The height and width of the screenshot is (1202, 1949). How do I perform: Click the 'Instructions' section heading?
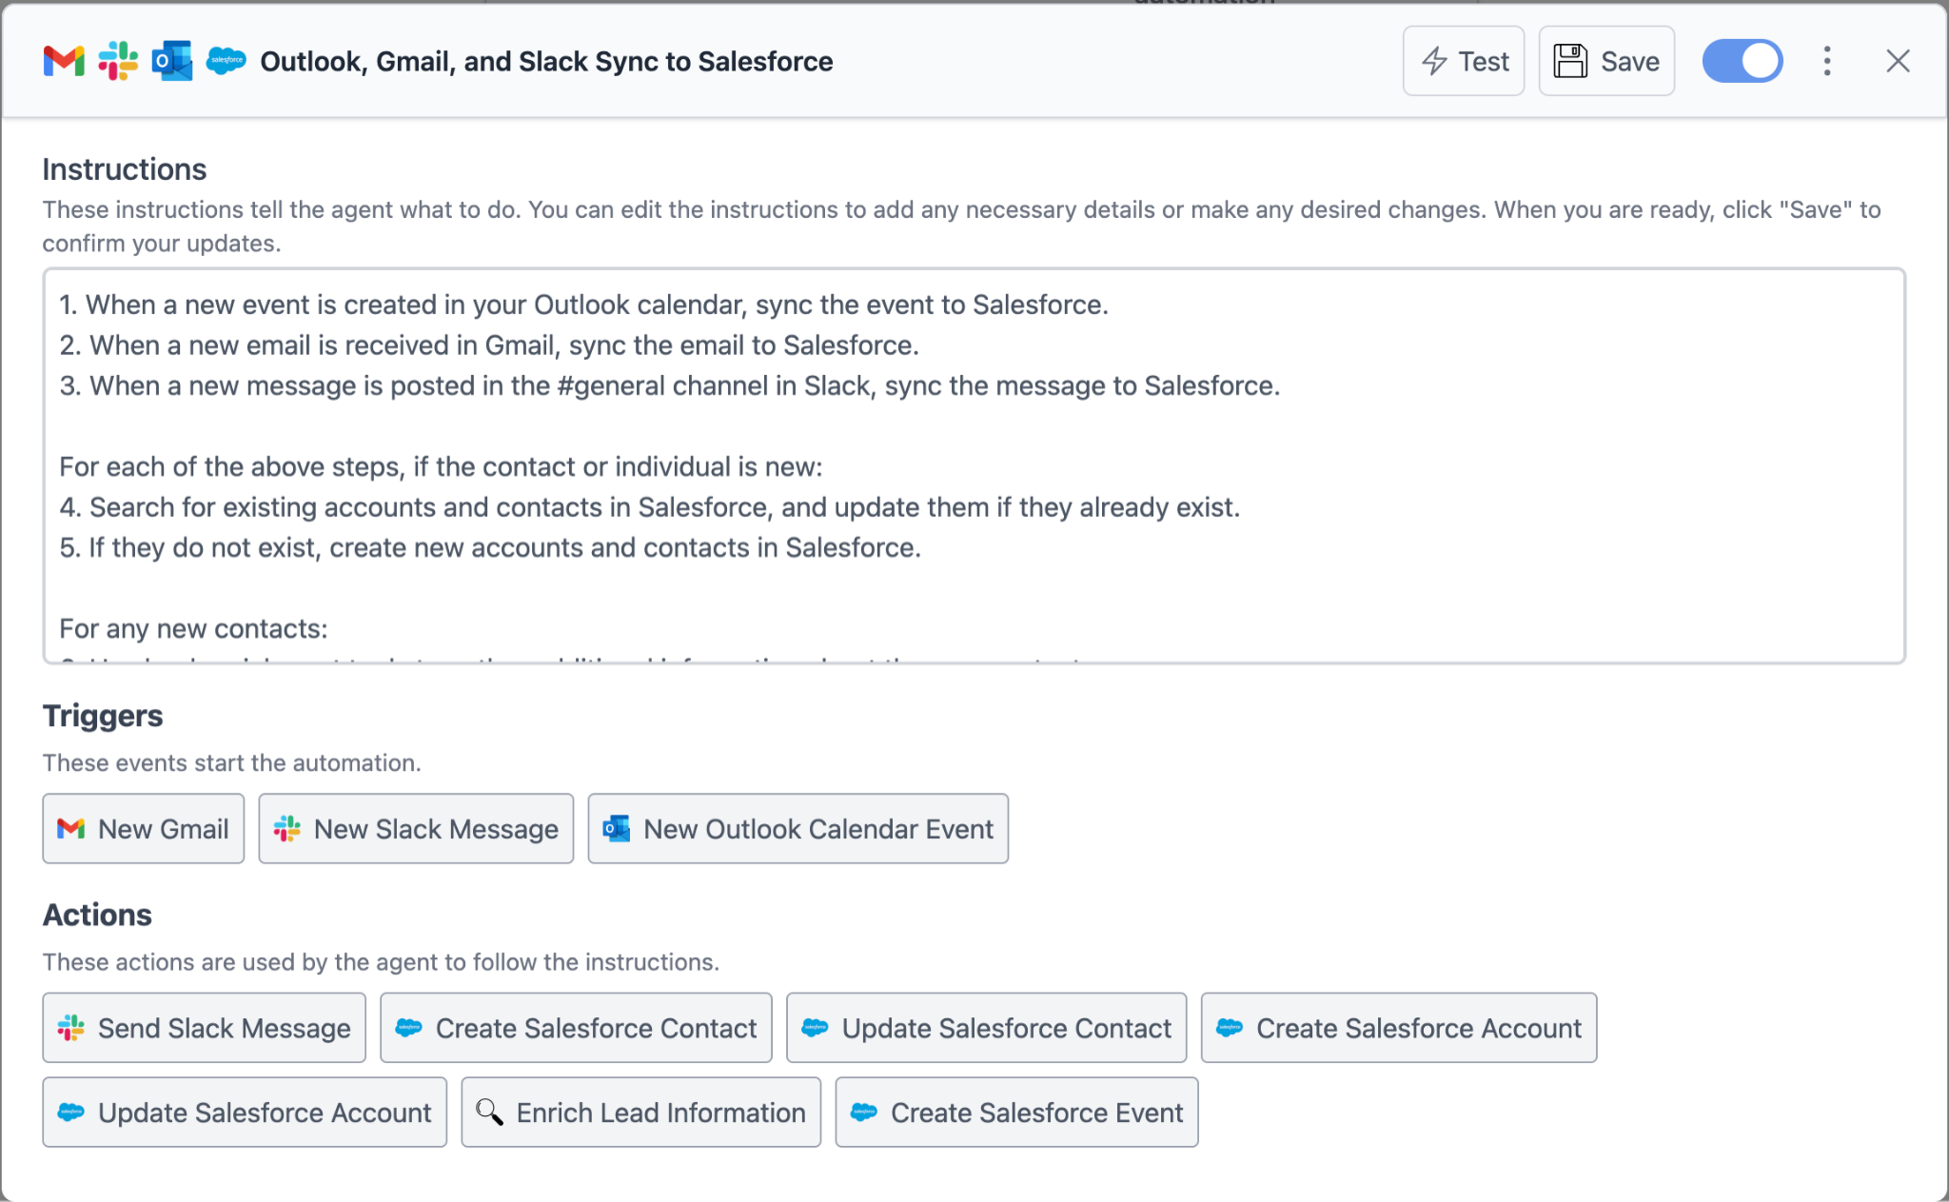pos(125,169)
